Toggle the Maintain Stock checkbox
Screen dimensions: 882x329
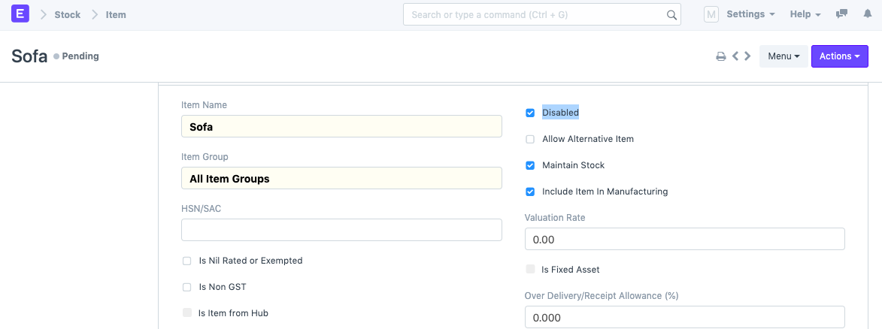pyautogui.click(x=530, y=165)
